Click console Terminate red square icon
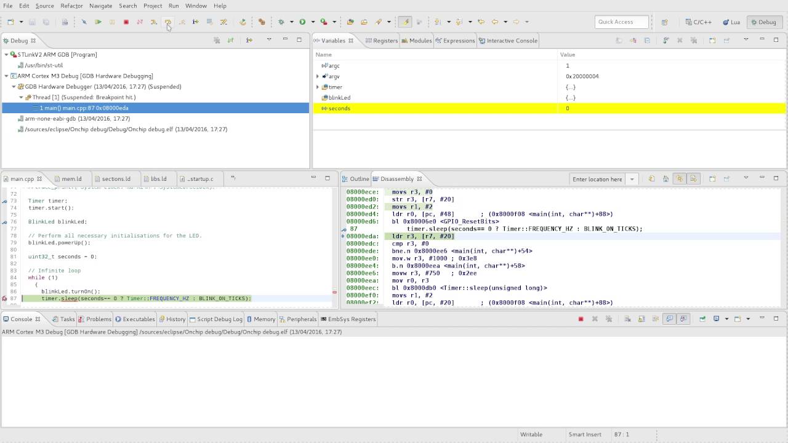Viewport: 788px width, 443px height. 581,319
